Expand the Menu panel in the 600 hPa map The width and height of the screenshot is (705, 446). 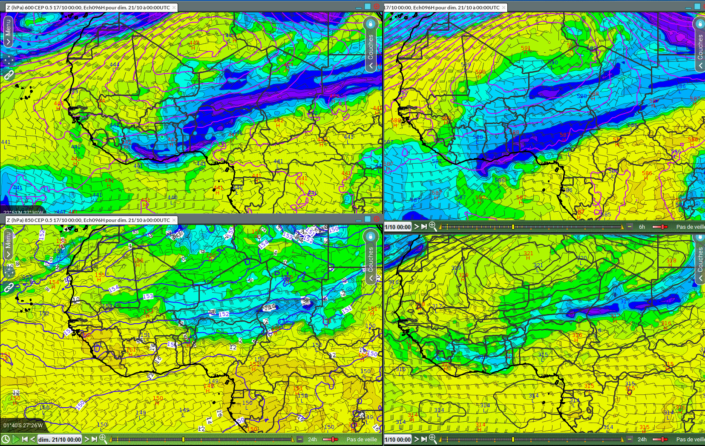pyautogui.click(x=8, y=32)
